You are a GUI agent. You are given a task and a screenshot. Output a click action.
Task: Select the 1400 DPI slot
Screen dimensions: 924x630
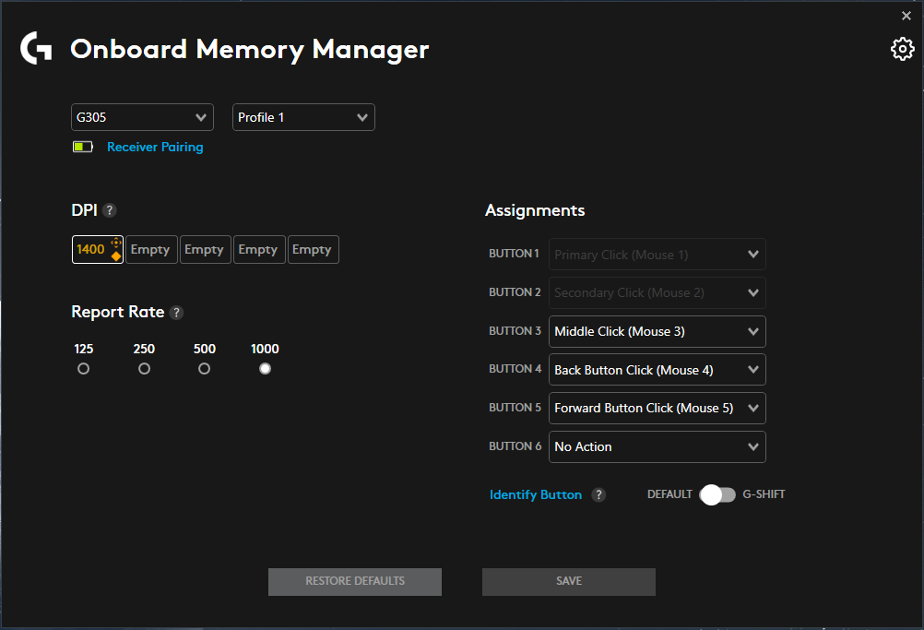tap(97, 249)
